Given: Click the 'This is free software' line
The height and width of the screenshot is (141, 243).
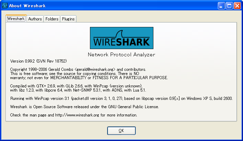Looking at the screenshot, I should pyautogui.click(x=75, y=74).
